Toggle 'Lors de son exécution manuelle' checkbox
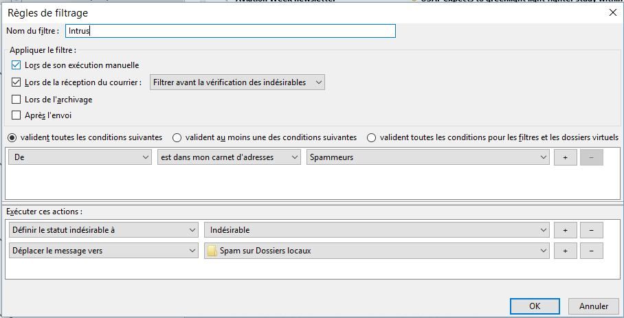This screenshot has width=624, height=318. pyautogui.click(x=16, y=65)
